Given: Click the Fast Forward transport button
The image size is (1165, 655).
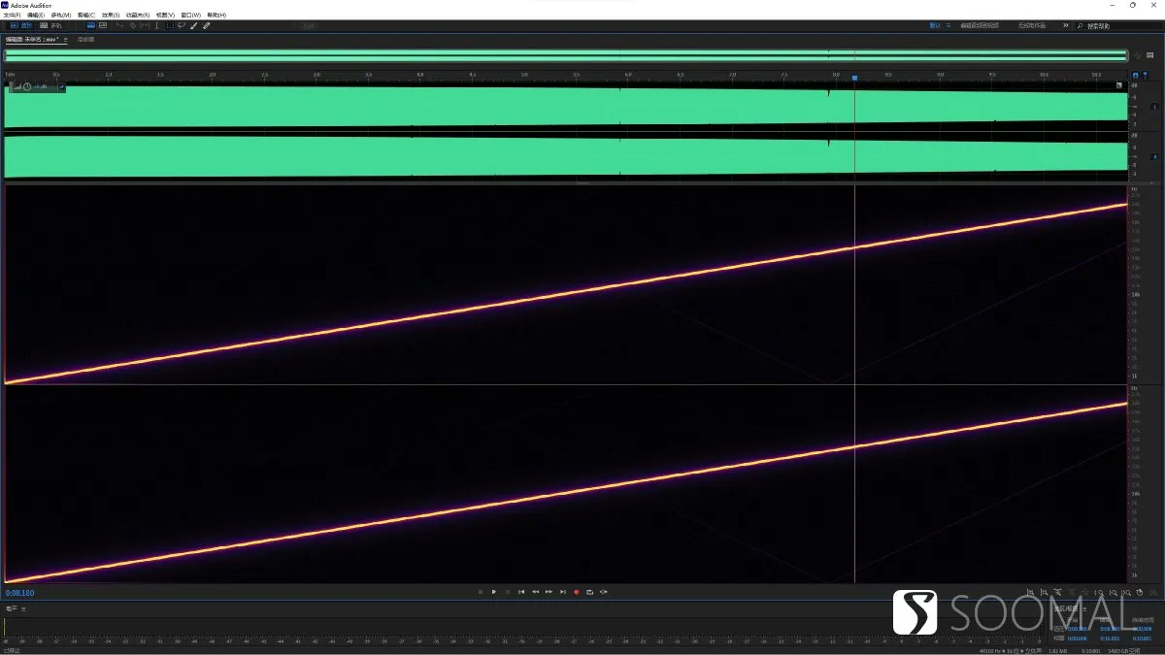Looking at the screenshot, I should [x=549, y=592].
